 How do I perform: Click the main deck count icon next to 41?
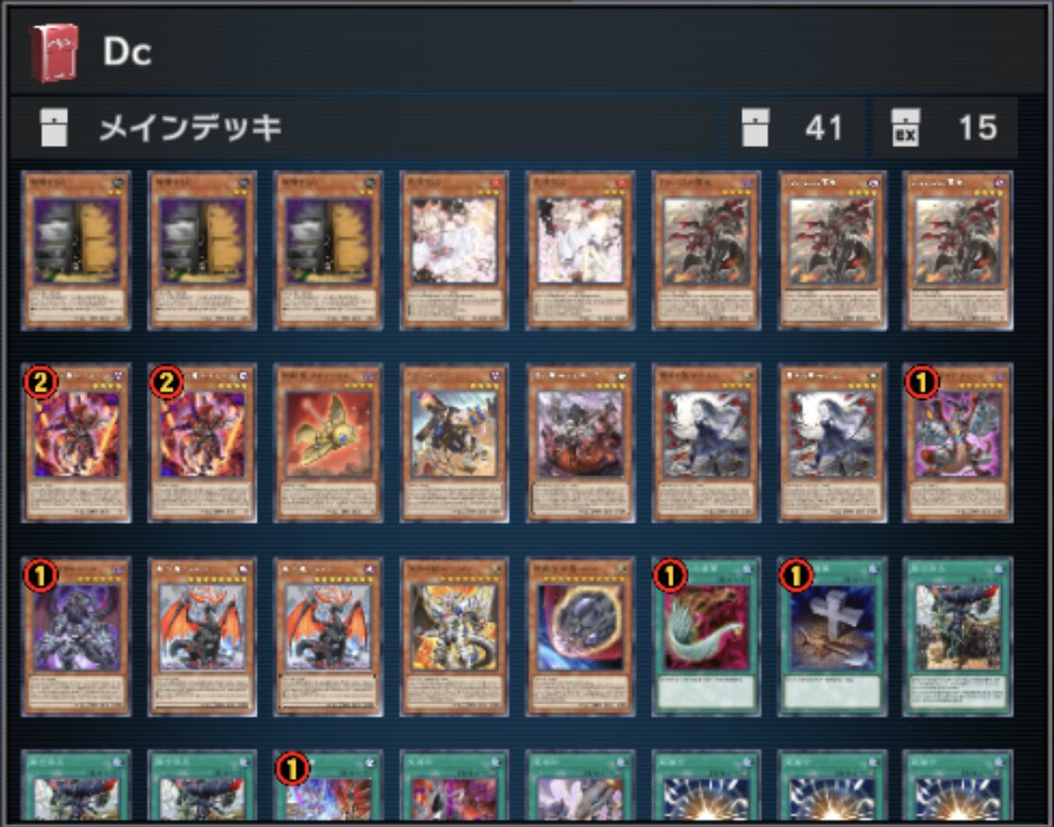click(x=755, y=127)
